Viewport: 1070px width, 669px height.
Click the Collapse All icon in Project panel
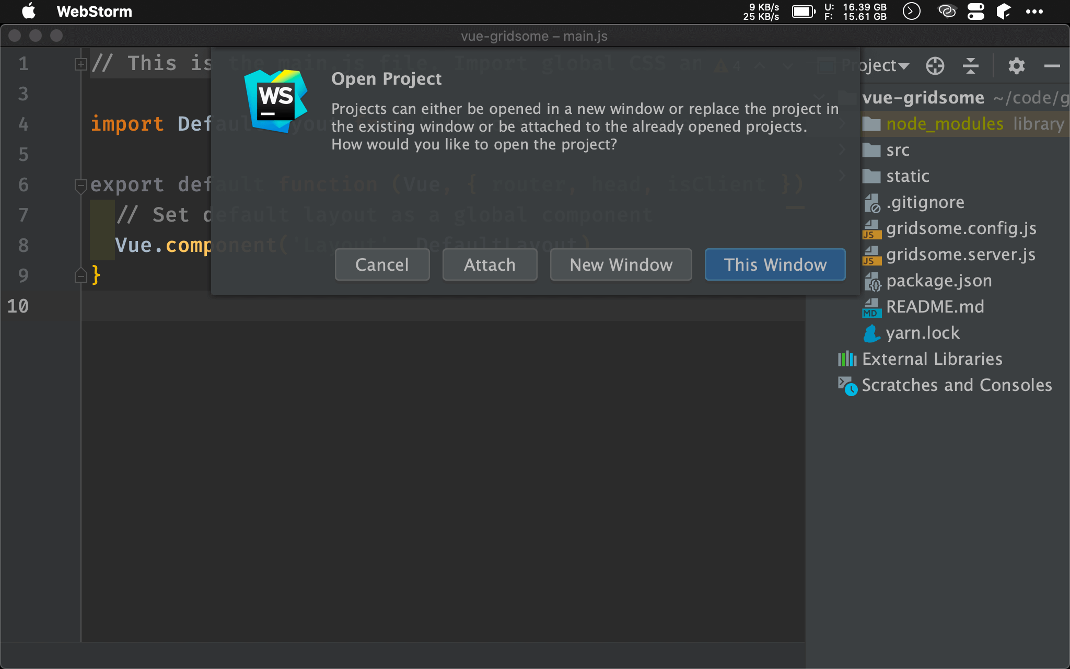pos(970,66)
